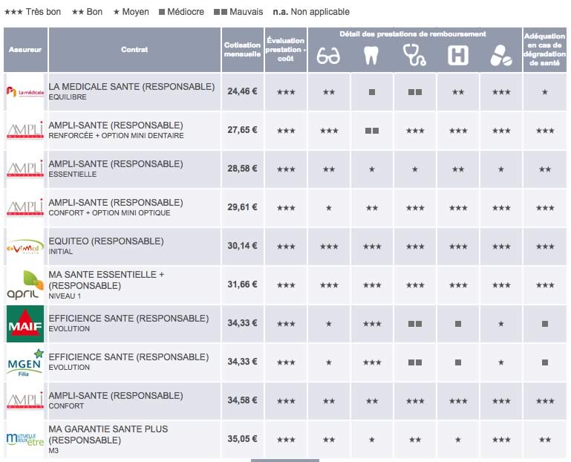Image resolution: width=571 pixels, height=462 pixels.
Task: Click the Assureur column header
Action: [x=25, y=50]
